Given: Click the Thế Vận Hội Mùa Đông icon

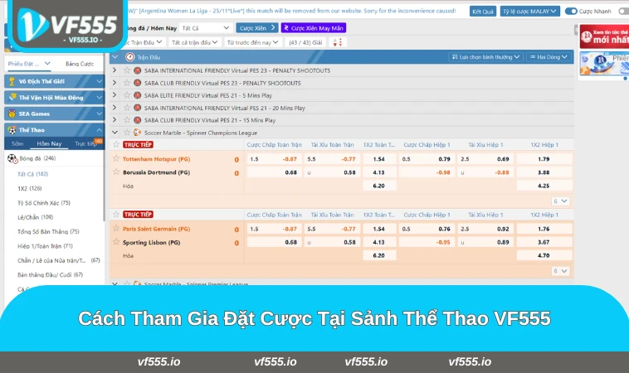Looking at the screenshot, I should [x=12, y=97].
